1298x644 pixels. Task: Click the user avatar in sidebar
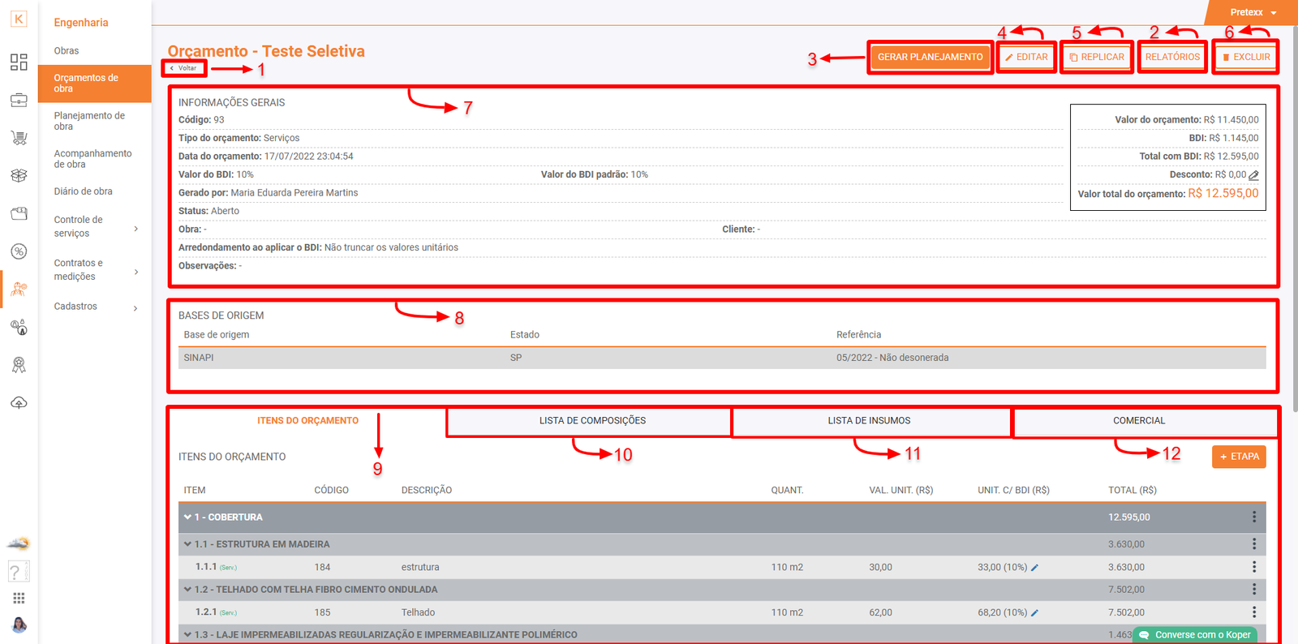pos(19,625)
